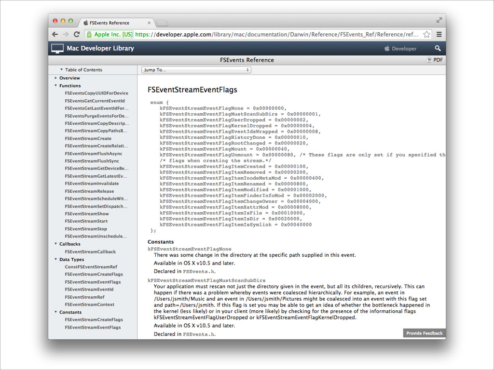494x370 pixels.
Task: Open the FSEventStreamGetDeviceBe... entry
Action: [96, 168]
